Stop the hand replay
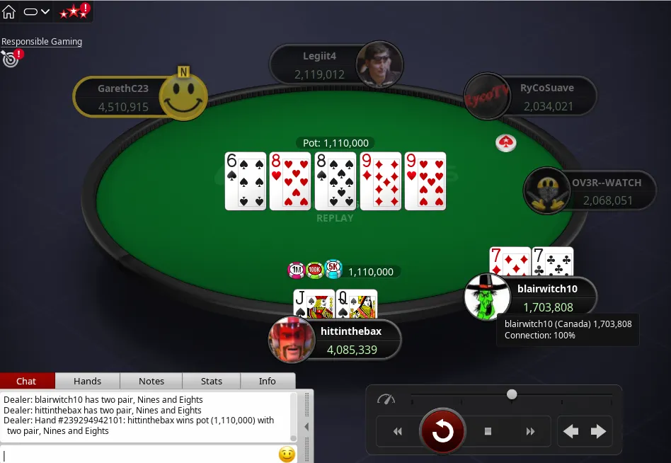Screen dimensions: 671x463 (488, 431)
